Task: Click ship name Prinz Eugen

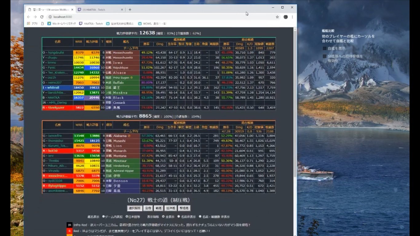Action: [x=121, y=78]
